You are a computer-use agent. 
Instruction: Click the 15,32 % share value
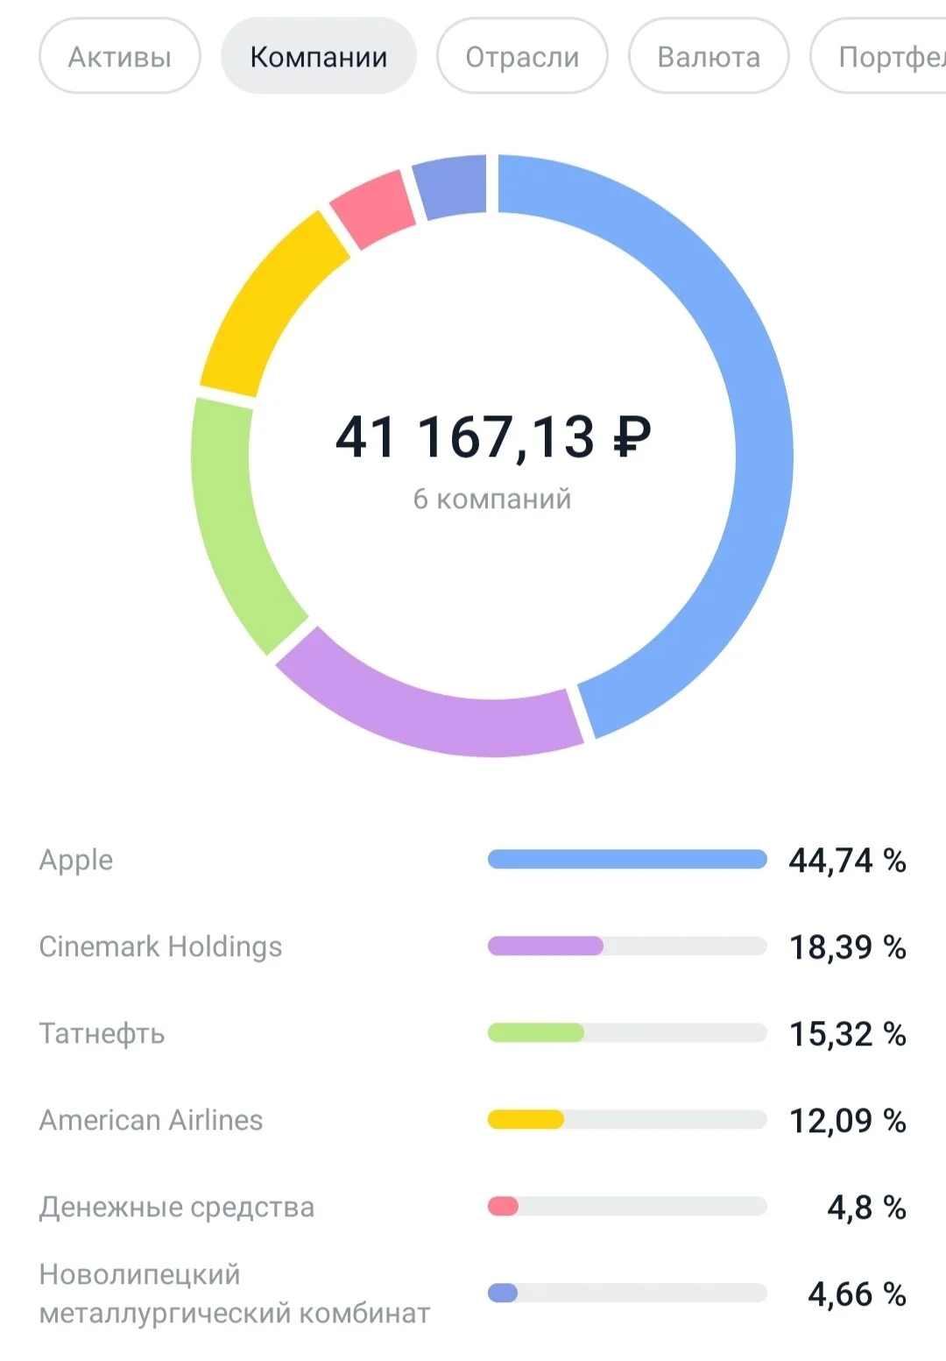(847, 1034)
